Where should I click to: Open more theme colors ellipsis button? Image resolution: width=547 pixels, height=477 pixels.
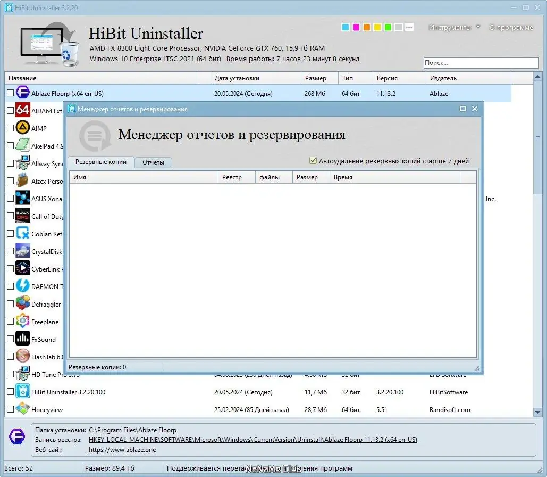coord(409,27)
